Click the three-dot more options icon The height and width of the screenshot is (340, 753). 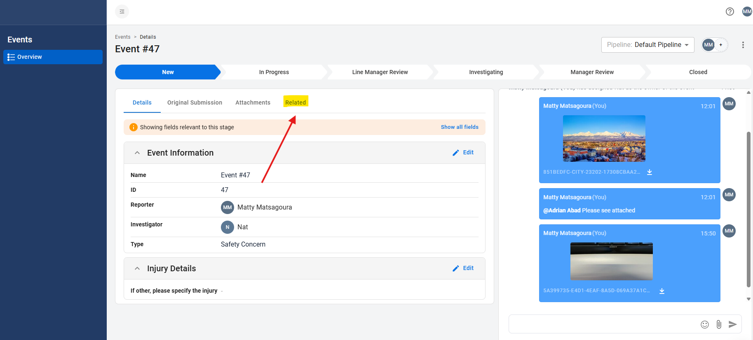coord(743,45)
